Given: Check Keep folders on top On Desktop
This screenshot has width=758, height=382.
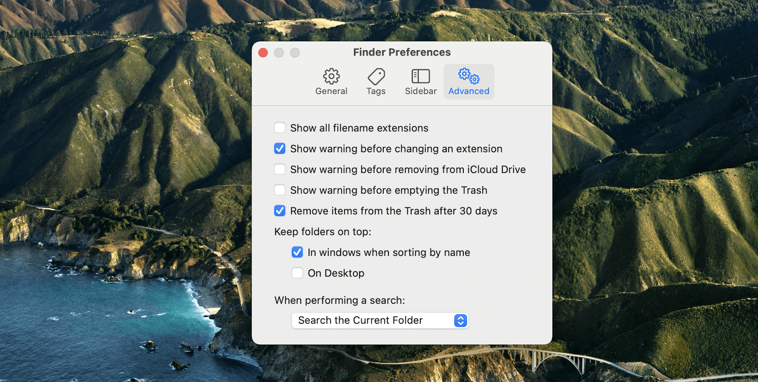Looking at the screenshot, I should (298, 273).
